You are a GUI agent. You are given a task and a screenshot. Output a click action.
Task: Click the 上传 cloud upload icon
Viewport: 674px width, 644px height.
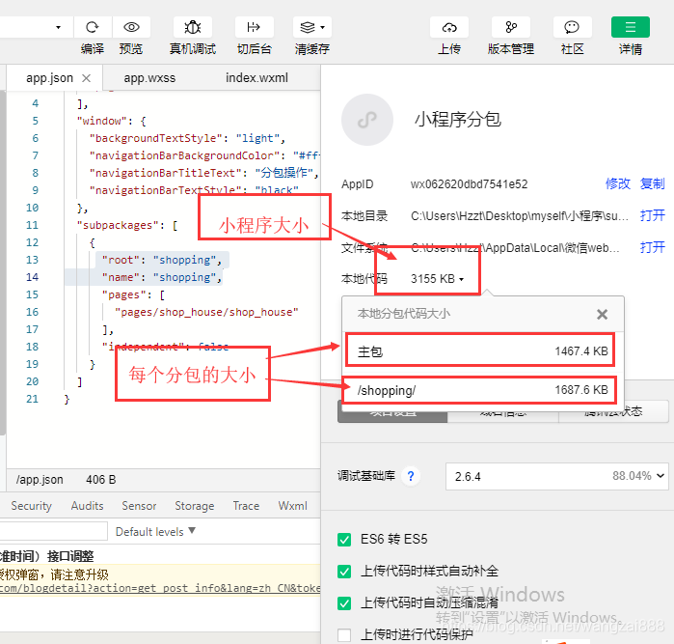(x=449, y=28)
